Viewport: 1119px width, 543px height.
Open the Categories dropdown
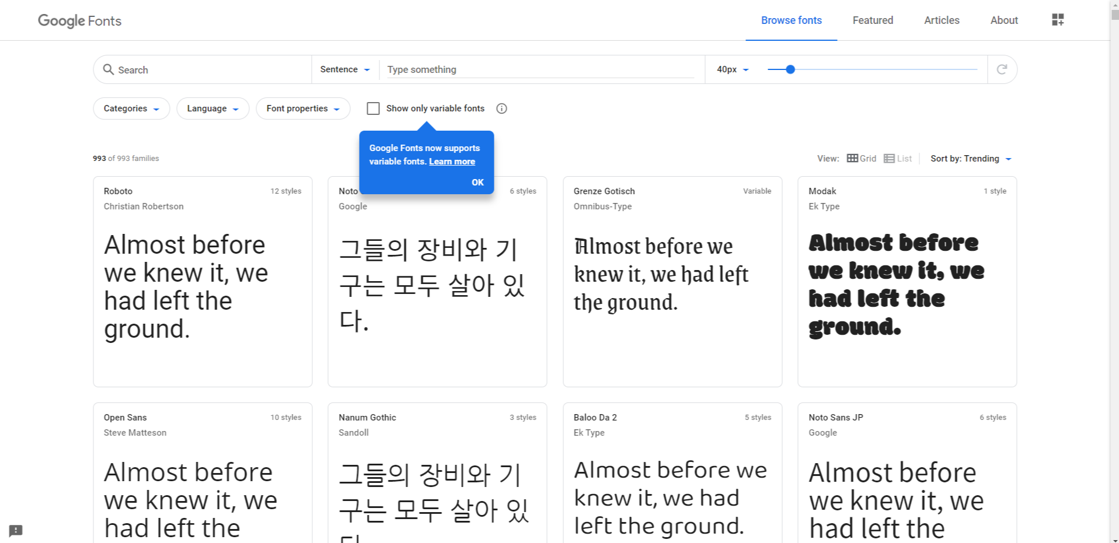[x=131, y=108]
